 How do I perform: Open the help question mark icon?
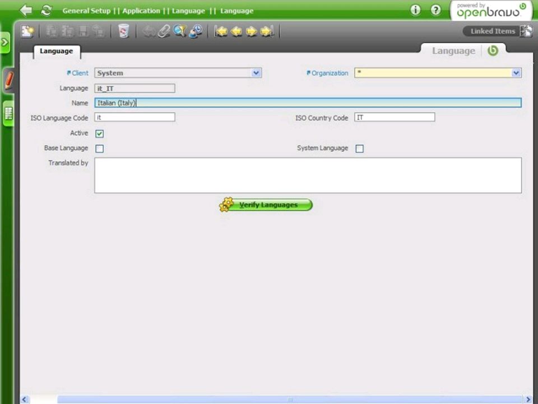point(436,10)
